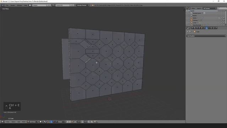The width and height of the screenshot is (227, 128).
Task: Delete the active scene
Action: pyautogui.click(x=73, y=5)
